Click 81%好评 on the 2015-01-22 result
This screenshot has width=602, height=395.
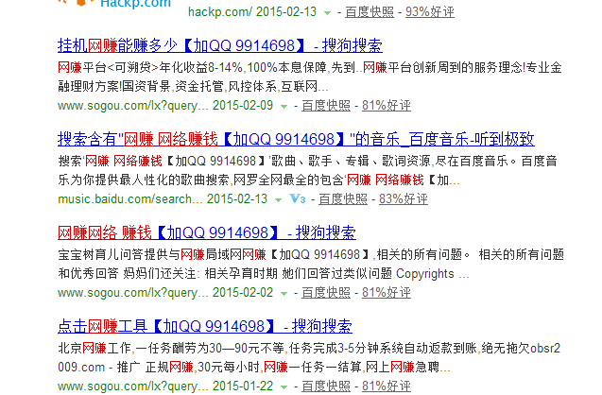click(x=387, y=386)
